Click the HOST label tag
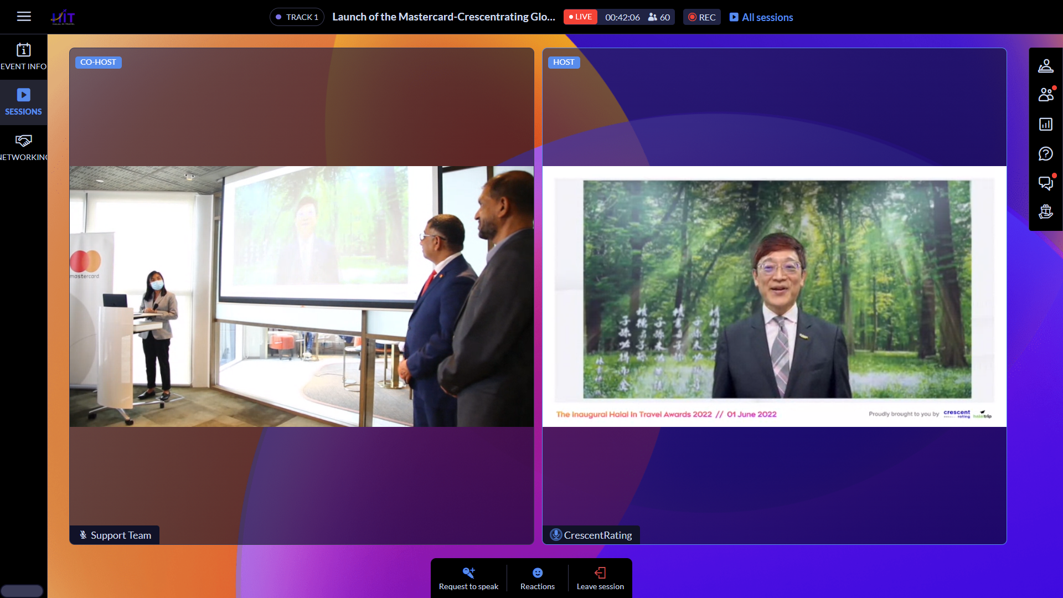Image resolution: width=1063 pixels, height=598 pixels. pos(564,62)
